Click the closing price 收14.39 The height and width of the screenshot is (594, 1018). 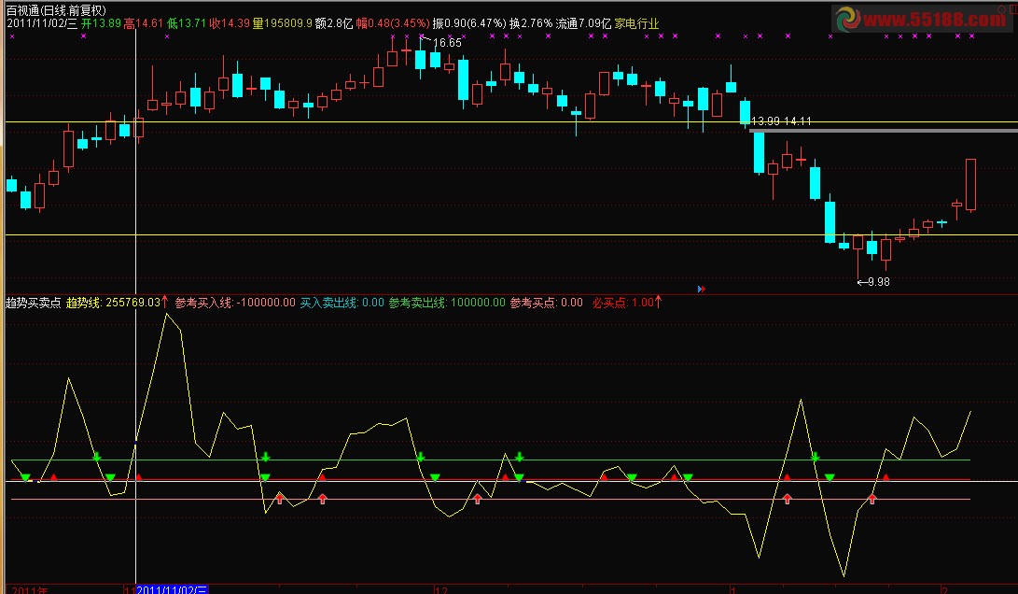[230, 23]
